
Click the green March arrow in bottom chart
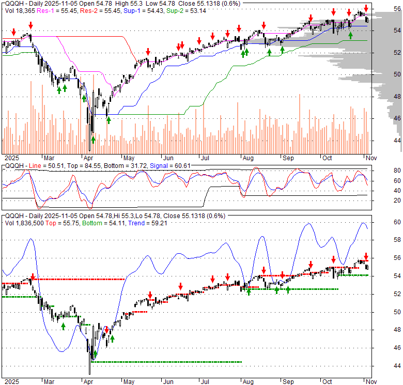[63, 326]
